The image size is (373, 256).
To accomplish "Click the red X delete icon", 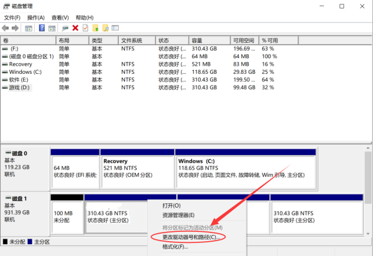I will (75, 28).
